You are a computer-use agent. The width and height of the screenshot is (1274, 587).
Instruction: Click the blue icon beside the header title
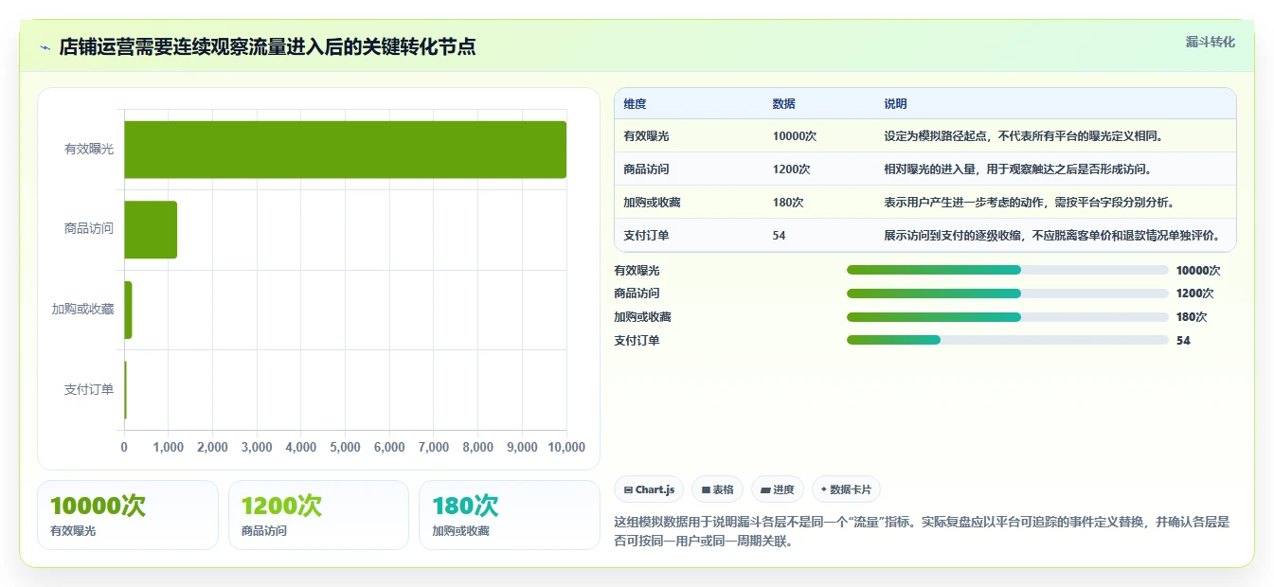[45, 46]
